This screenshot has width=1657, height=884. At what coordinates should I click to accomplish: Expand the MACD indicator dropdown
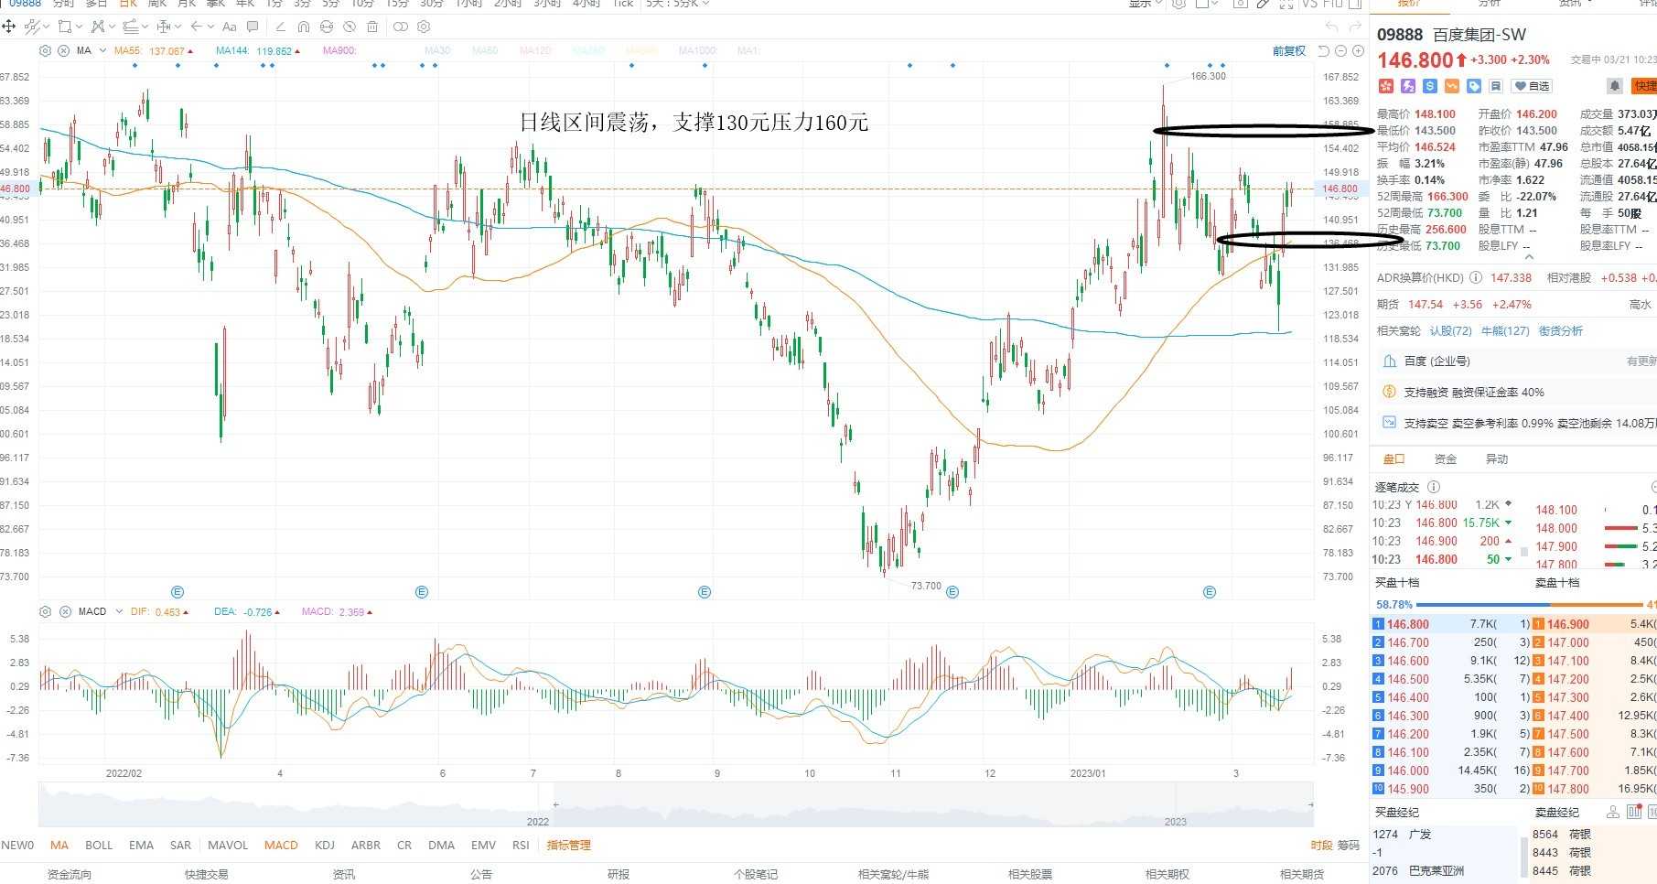pyautogui.click(x=119, y=611)
